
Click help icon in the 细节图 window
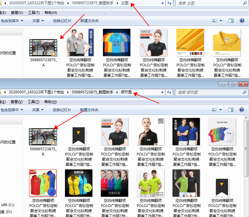242,110
